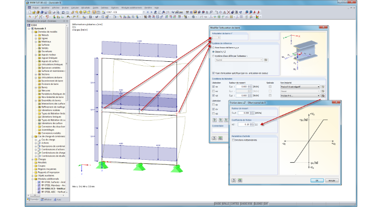
Task: Close the Navigateur de projet panel
Action: (67, 21)
